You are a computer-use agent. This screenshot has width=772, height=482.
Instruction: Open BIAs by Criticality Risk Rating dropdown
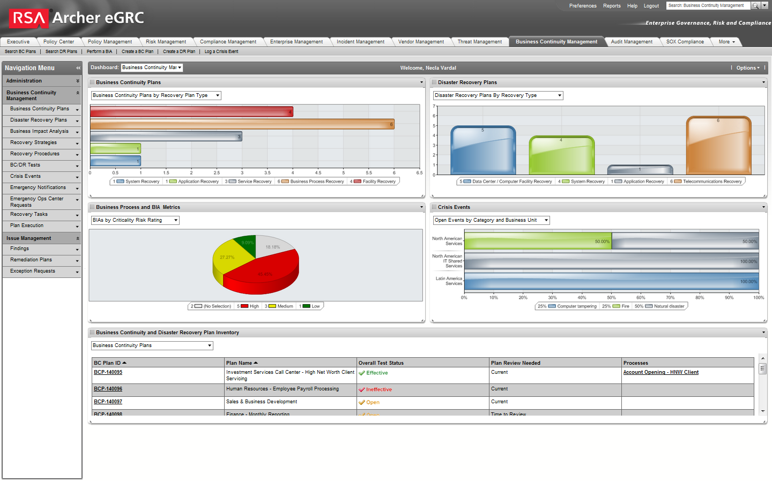135,220
